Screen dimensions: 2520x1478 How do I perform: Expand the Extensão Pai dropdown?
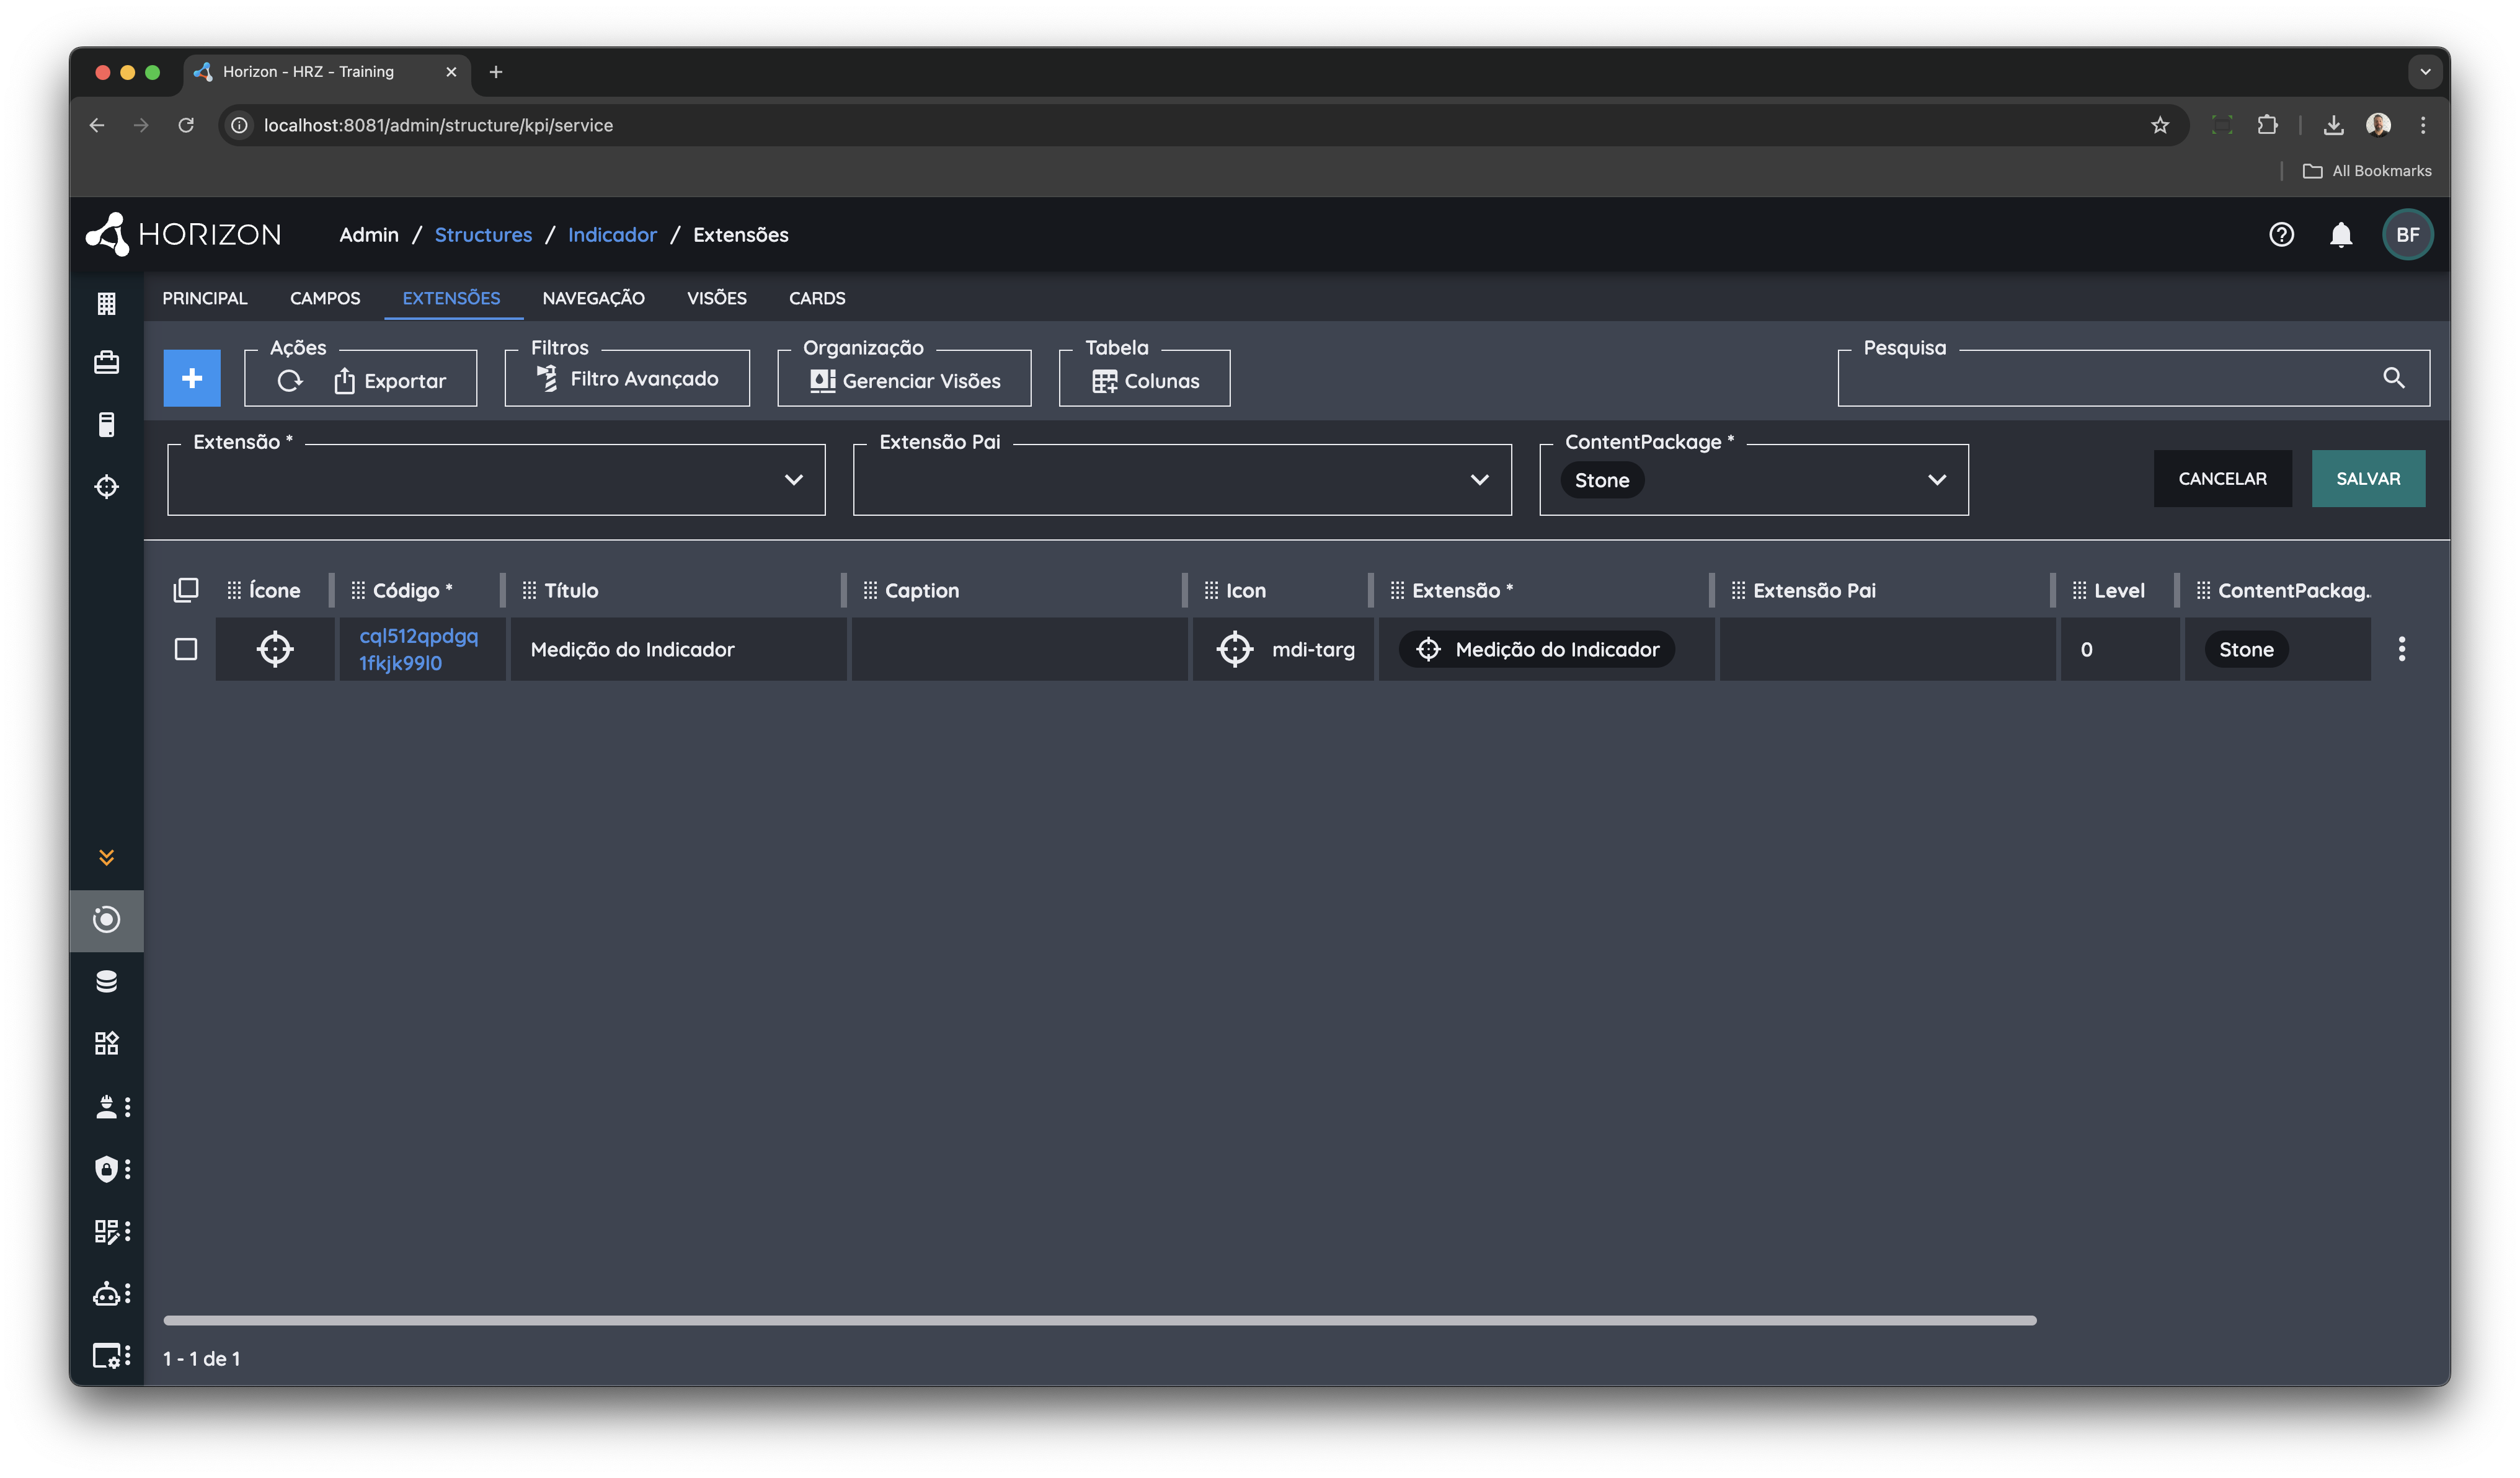[1480, 480]
